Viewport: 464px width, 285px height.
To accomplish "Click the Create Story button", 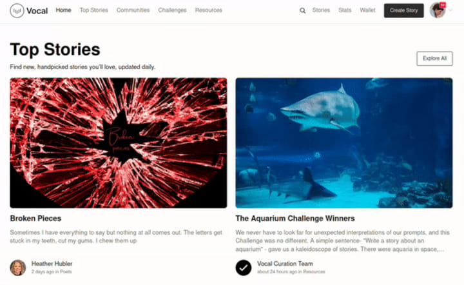I will coord(403,10).
